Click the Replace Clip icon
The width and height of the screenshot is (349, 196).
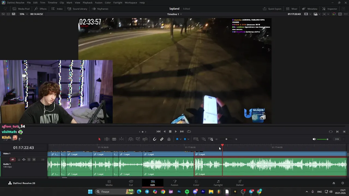(x=145, y=139)
